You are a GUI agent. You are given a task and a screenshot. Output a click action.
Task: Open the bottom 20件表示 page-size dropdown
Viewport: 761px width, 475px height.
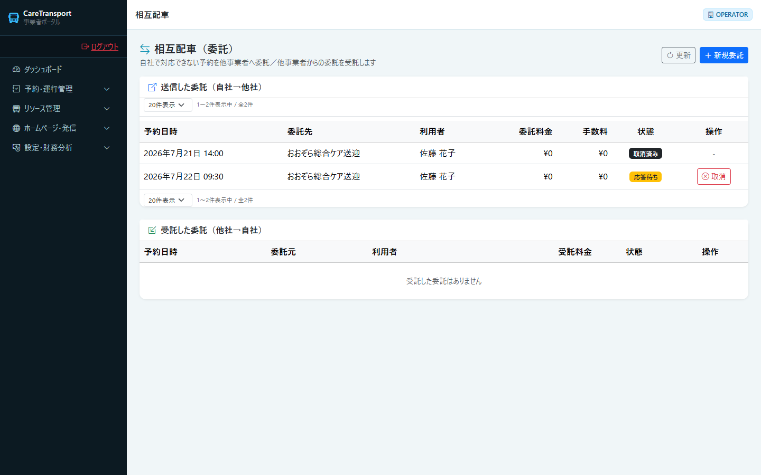(x=168, y=200)
